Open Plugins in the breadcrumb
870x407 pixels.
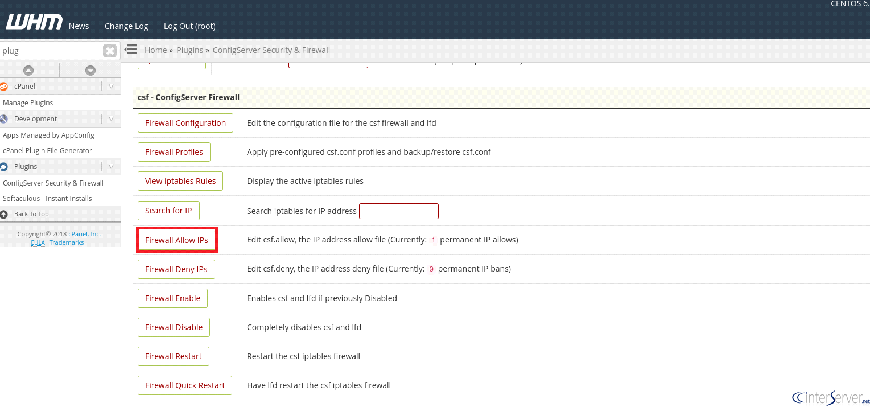click(x=190, y=50)
